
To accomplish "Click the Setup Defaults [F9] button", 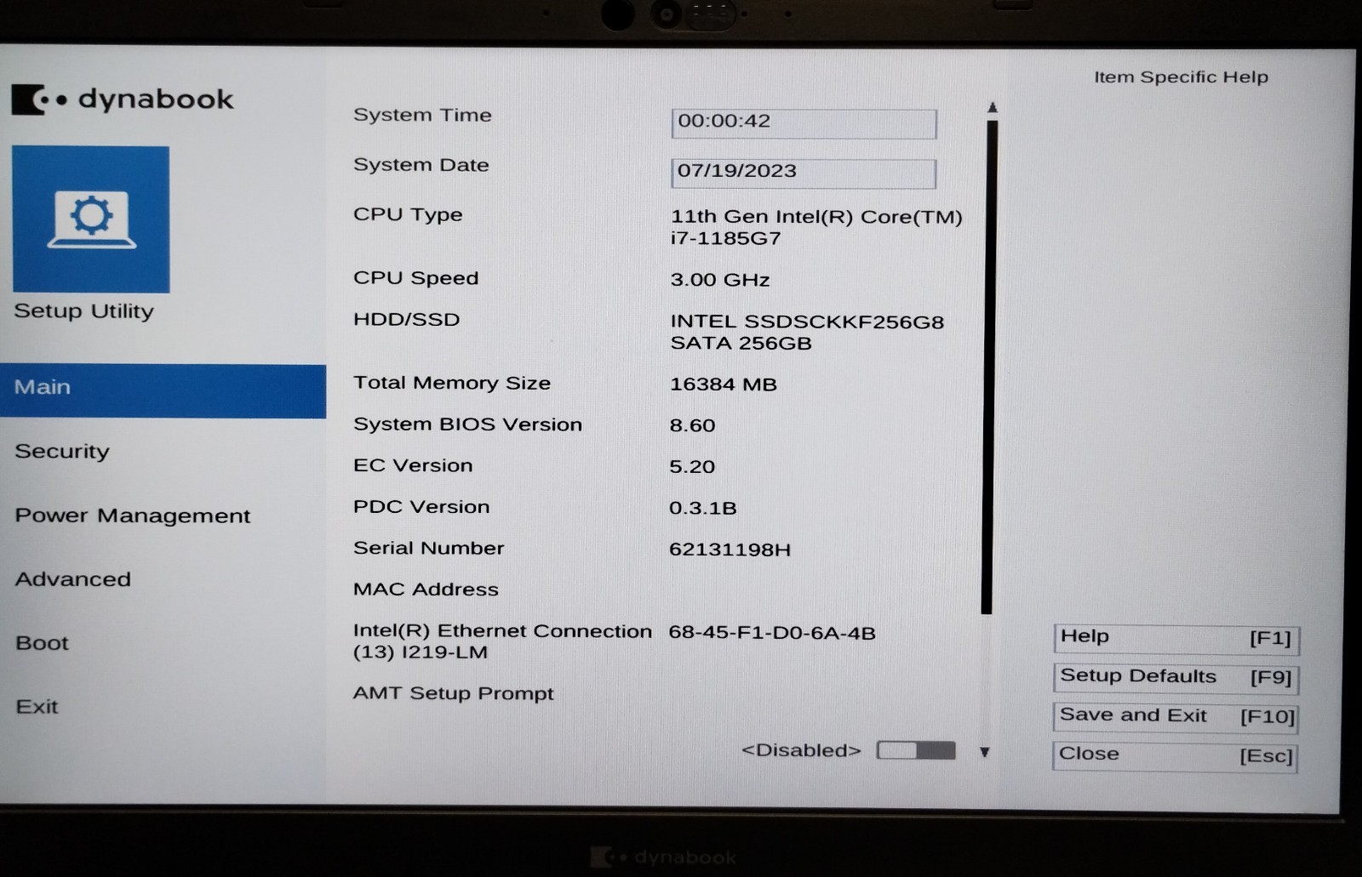I will tap(1176, 678).
